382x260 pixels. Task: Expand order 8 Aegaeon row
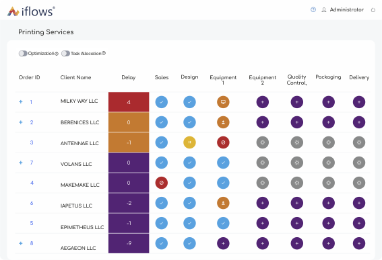(x=21, y=243)
